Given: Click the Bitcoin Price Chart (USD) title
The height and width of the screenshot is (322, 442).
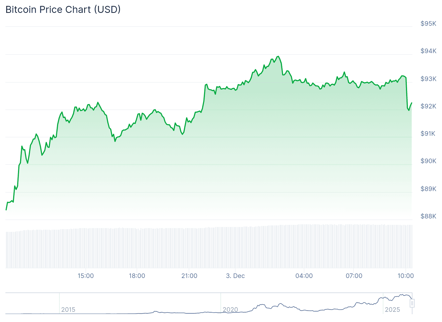Looking at the screenshot, I should pyautogui.click(x=63, y=10).
